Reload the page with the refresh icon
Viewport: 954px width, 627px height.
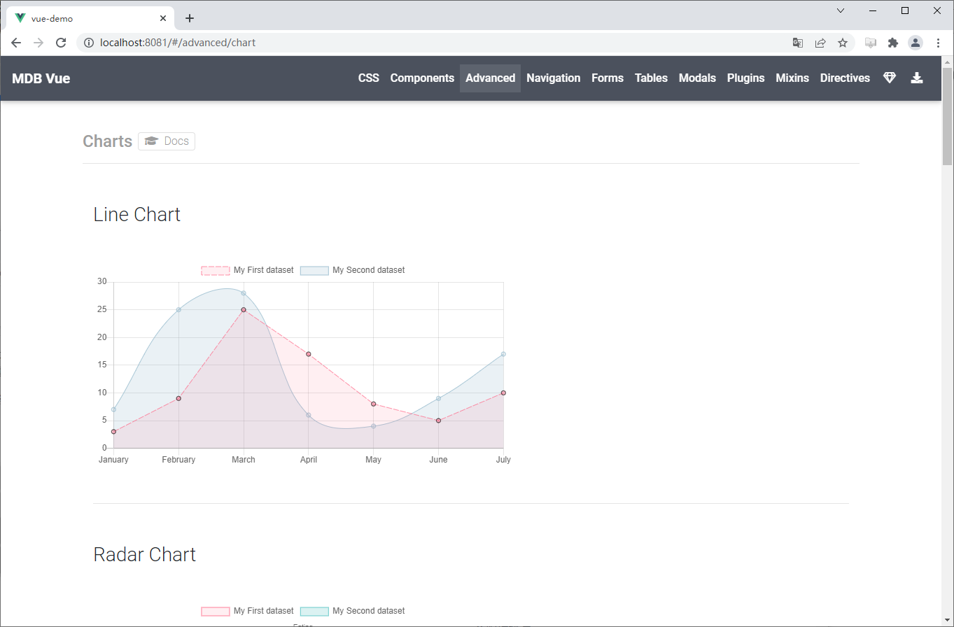point(61,43)
